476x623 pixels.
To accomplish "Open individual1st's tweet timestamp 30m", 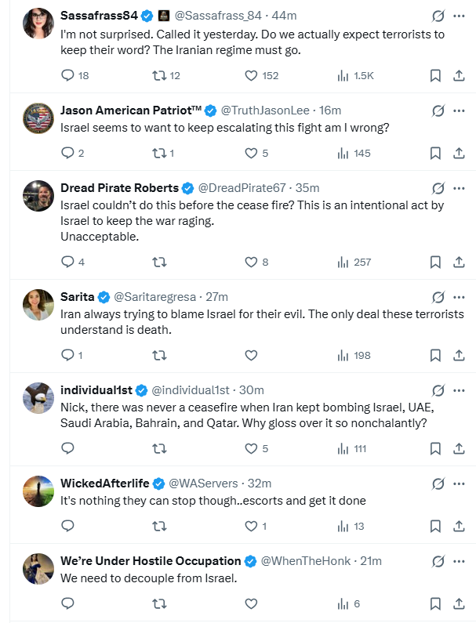I will 251,390.
